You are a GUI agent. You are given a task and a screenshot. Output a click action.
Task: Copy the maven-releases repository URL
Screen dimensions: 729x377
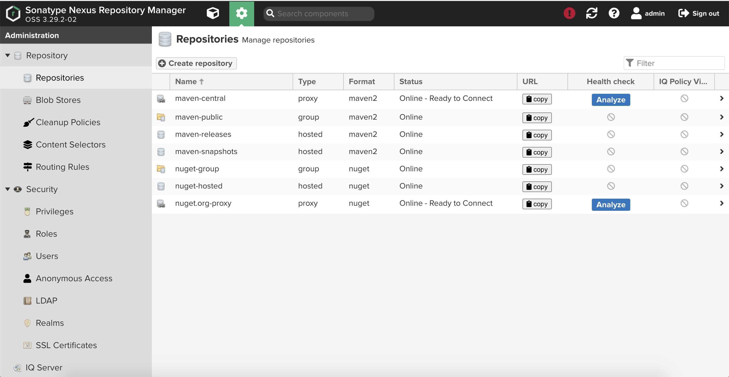(537, 135)
